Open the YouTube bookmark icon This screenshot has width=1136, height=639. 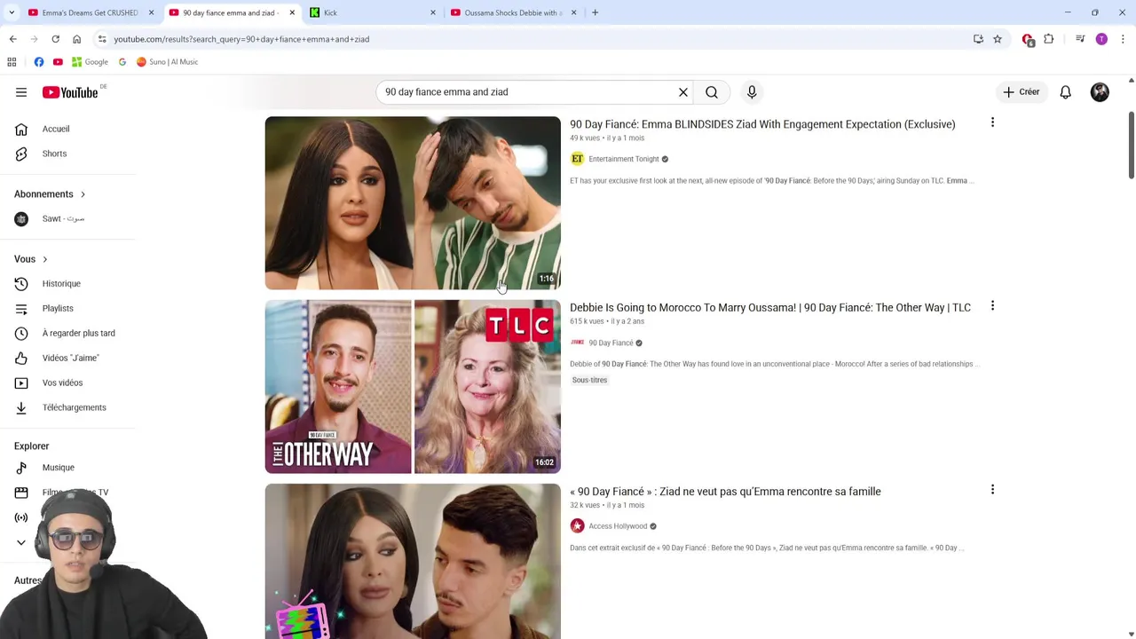pyautogui.click(x=58, y=62)
